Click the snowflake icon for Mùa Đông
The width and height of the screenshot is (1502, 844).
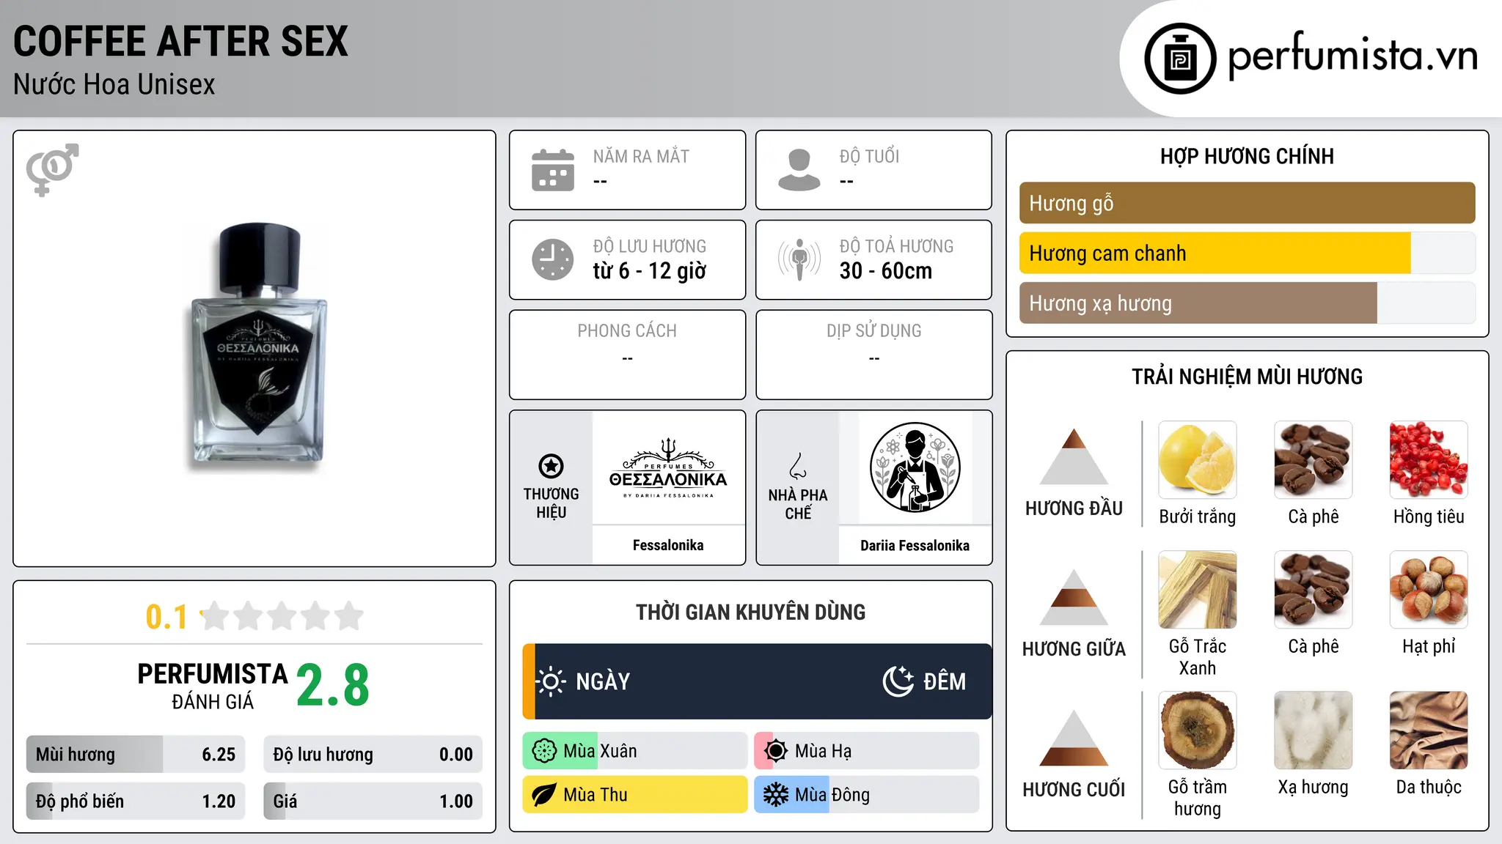click(776, 795)
